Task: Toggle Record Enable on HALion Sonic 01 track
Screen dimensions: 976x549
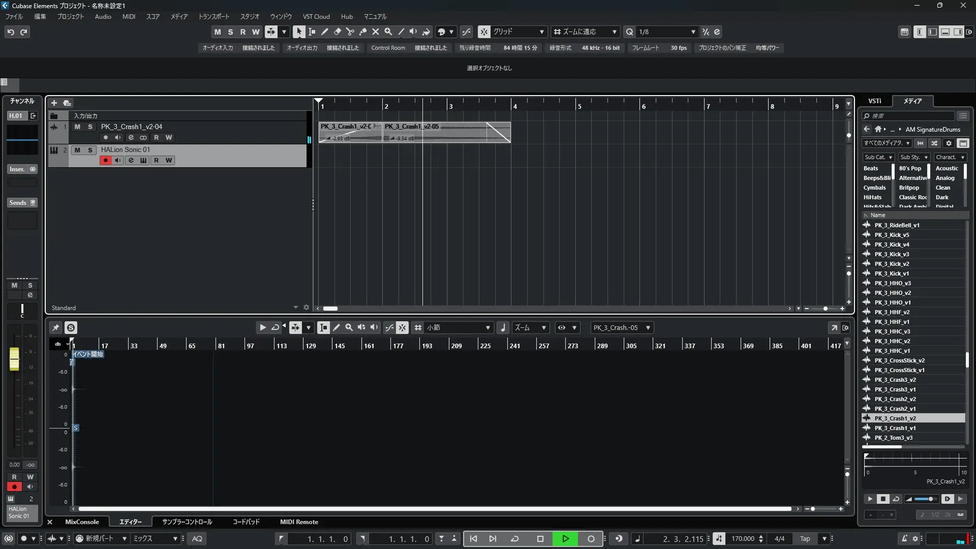Action: pyautogui.click(x=105, y=160)
